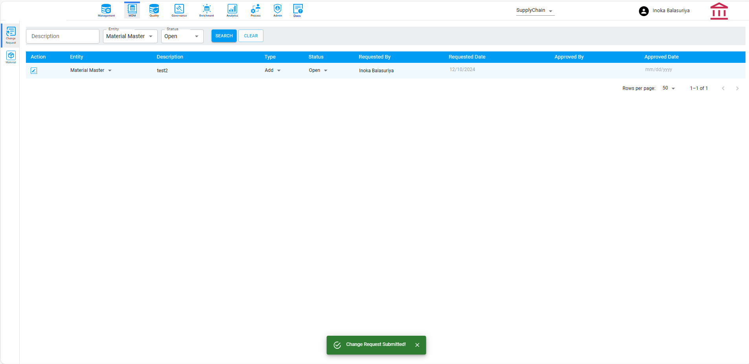Click the SEARCH button

224,36
